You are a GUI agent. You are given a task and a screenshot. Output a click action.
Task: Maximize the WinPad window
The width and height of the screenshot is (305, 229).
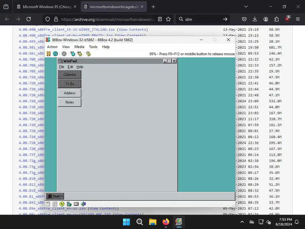click(169, 61)
